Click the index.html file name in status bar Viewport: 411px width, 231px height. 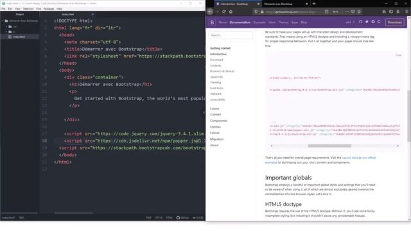click(x=8, y=218)
